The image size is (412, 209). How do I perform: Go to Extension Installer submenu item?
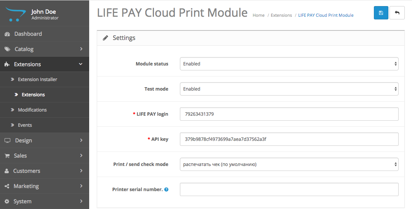pos(45,79)
